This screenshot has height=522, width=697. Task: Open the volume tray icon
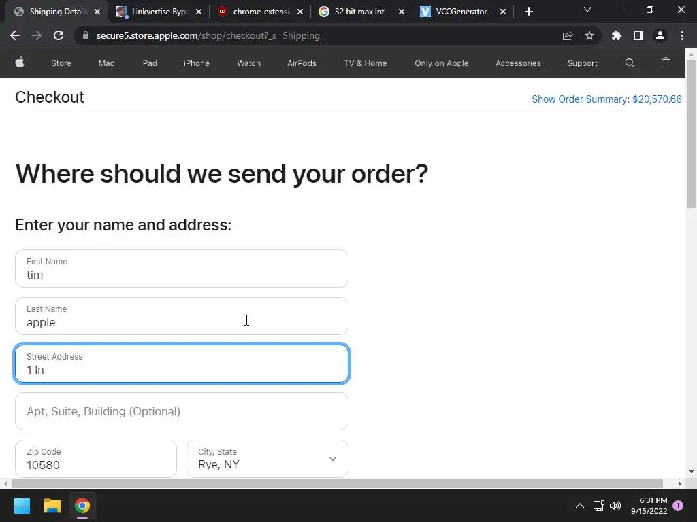point(615,506)
